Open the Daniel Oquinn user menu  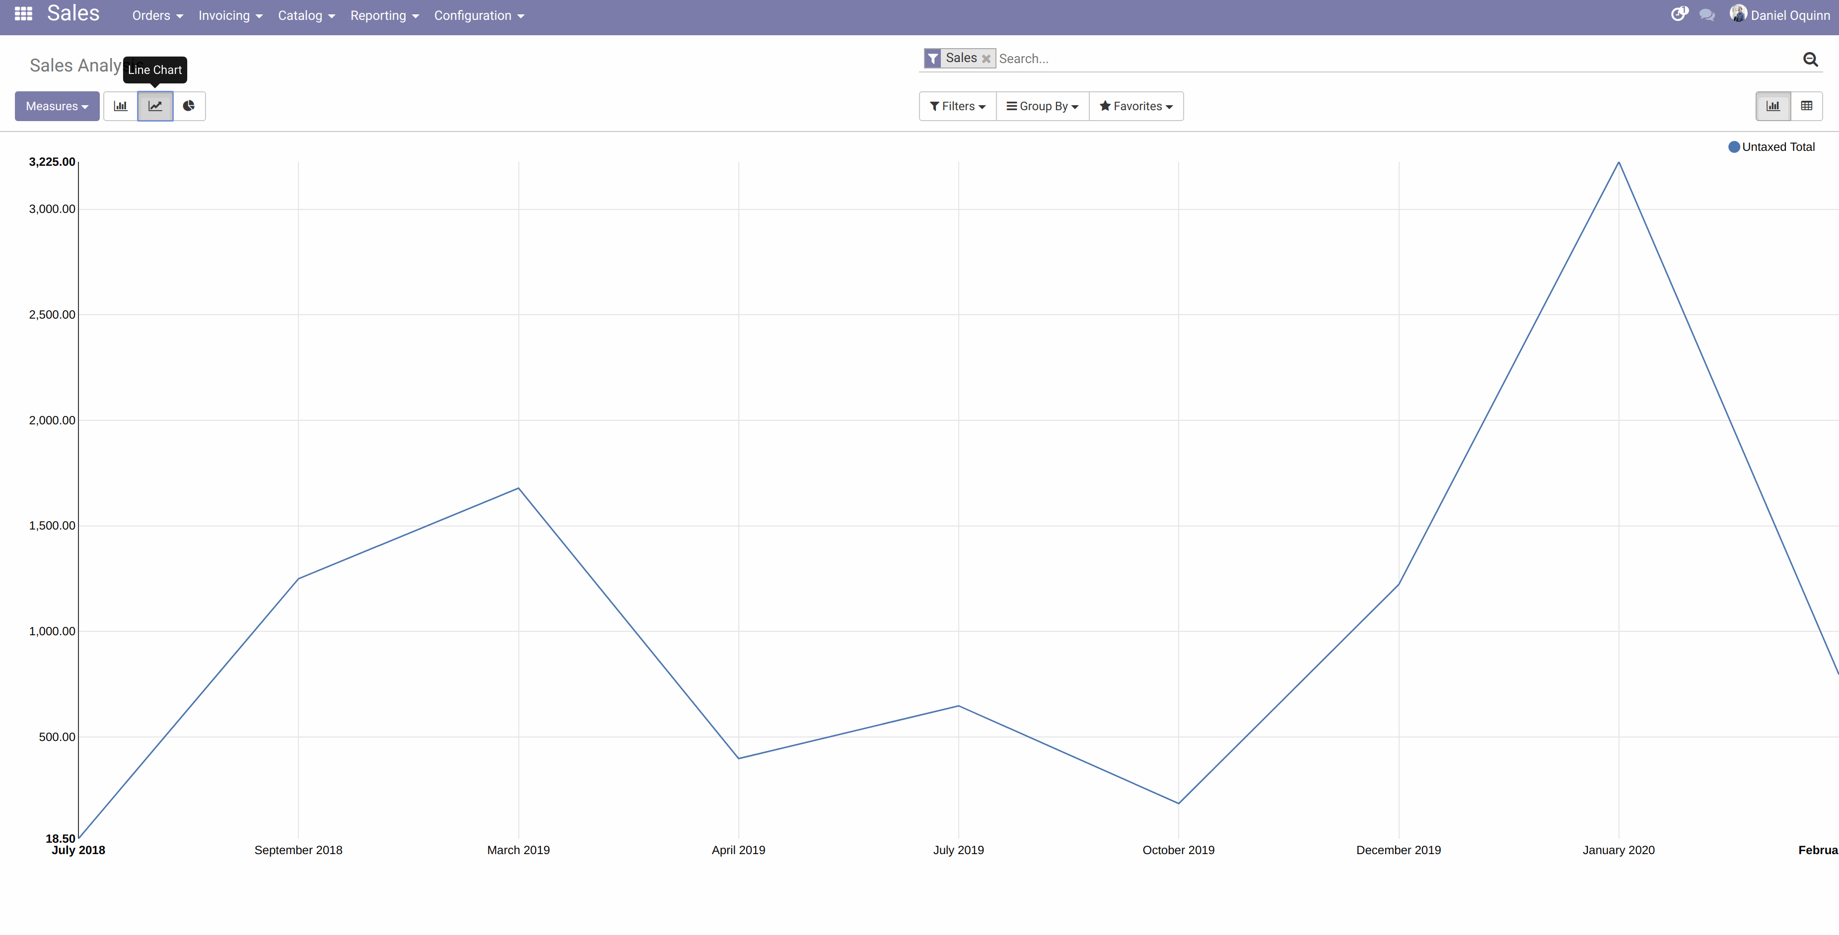pyautogui.click(x=1782, y=15)
